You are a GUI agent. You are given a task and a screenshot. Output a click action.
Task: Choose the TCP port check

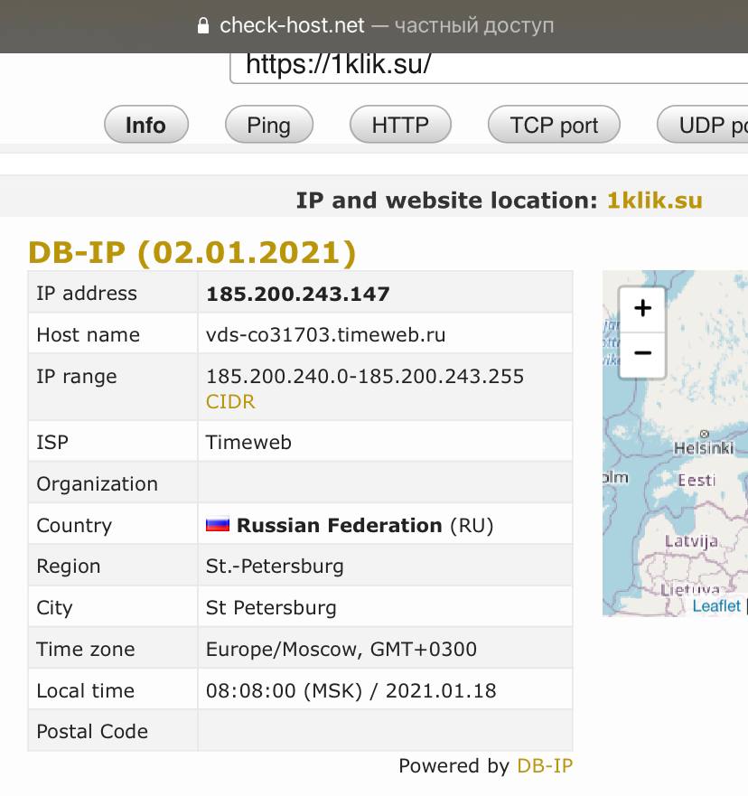(554, 125)
